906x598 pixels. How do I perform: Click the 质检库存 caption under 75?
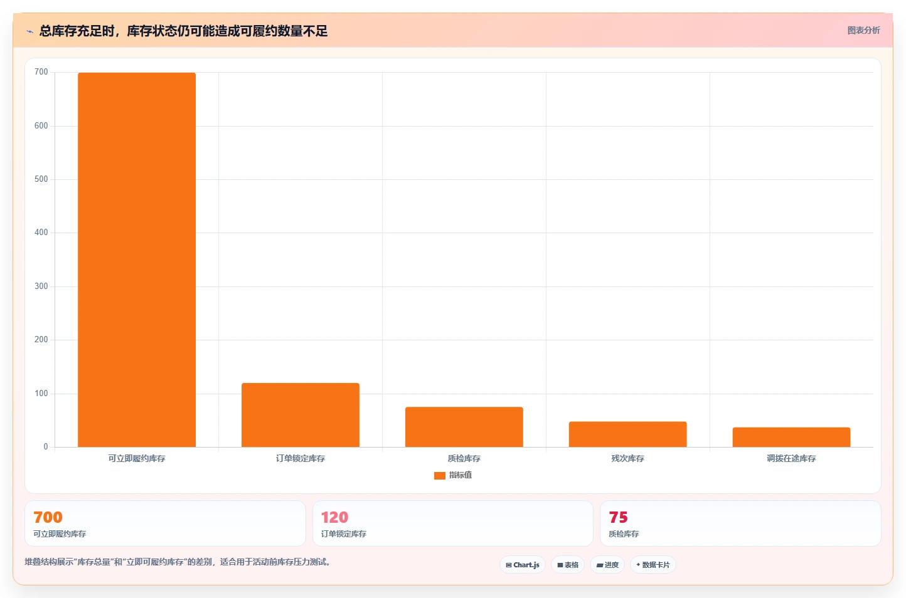coord(624,534)
